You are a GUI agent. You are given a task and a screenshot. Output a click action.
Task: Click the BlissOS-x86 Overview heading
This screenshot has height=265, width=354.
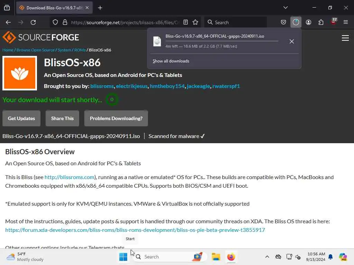pos(40,152)
